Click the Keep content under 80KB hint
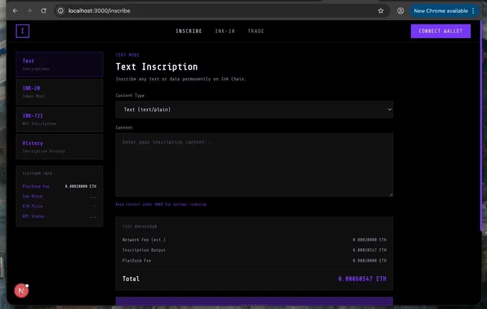The image size is (487, 309). pyautogui.click(x=161, y=204)
